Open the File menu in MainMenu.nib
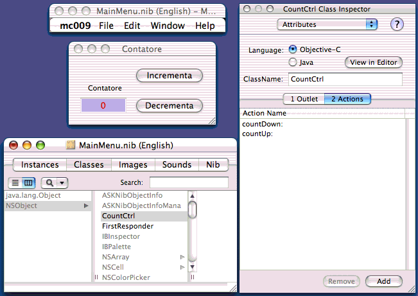 tap(106, 26)
